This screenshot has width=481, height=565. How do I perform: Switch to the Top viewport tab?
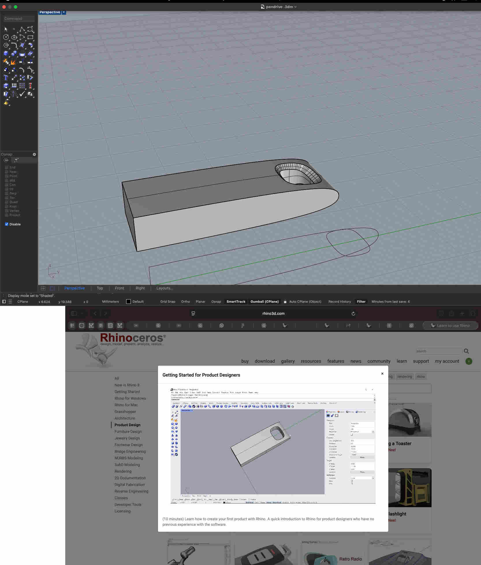(x=100, y=288)
